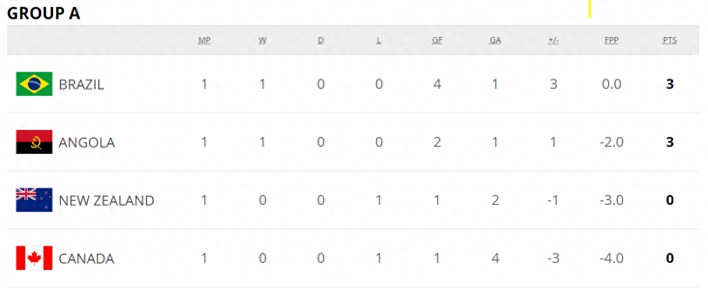This screenshot has width=708, height=296.
Task: Click the GA column header
Action: point(495,41)
